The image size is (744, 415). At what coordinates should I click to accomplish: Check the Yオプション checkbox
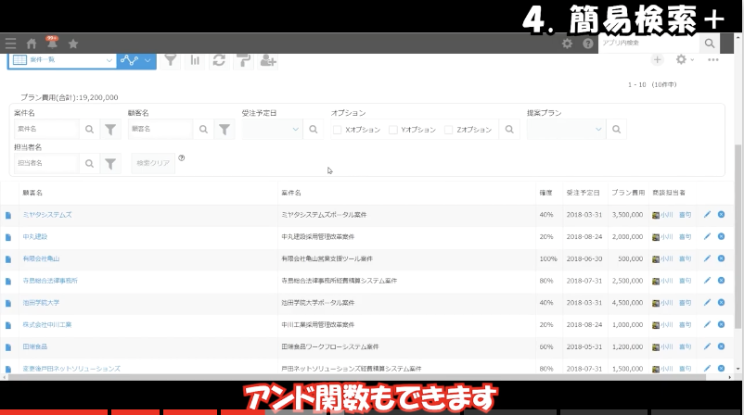point(393,131)
